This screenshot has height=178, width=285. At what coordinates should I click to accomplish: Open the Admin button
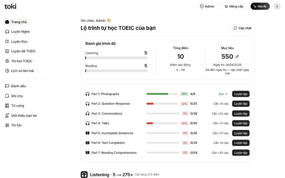point(207,6)
